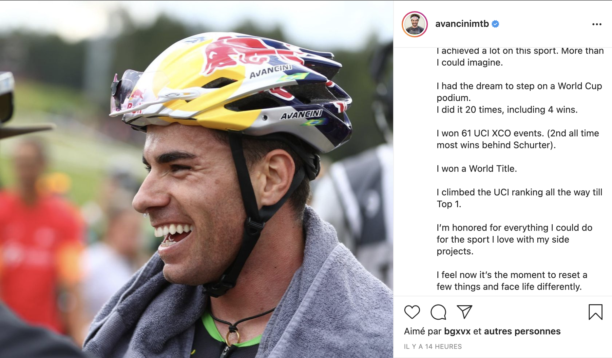Click the "I did it 20 times" caption line
Screen dimensions: 612x358
click(507, 109)
